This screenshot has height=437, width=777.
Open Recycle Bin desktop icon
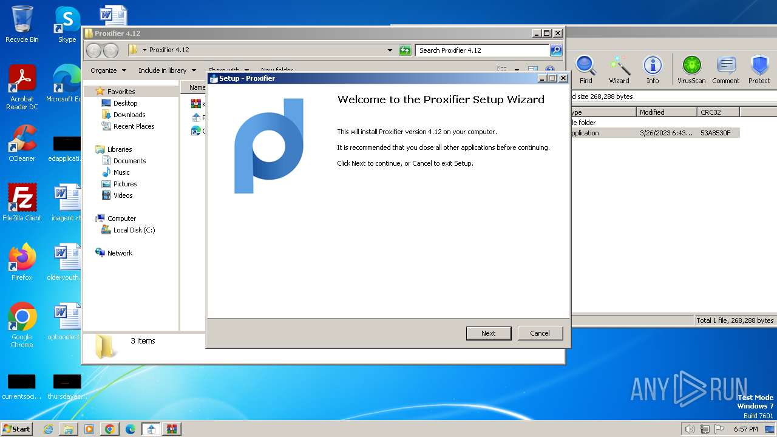pos(22,24)
